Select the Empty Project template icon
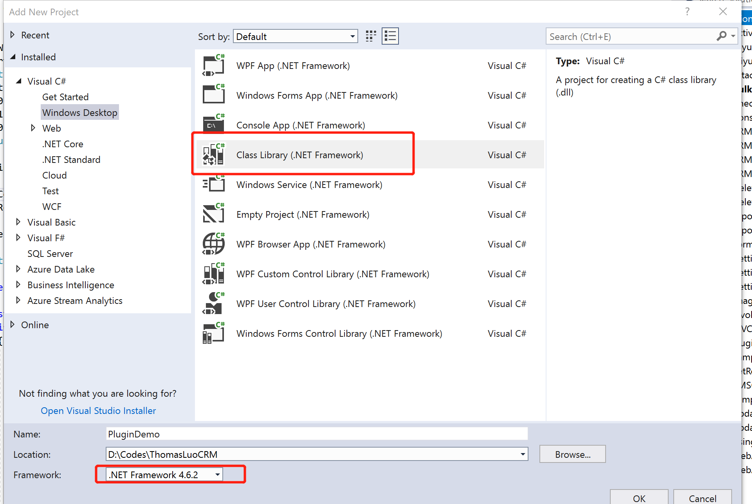The image size is (752, 504). pyautogui.click(x=213, y=213)
